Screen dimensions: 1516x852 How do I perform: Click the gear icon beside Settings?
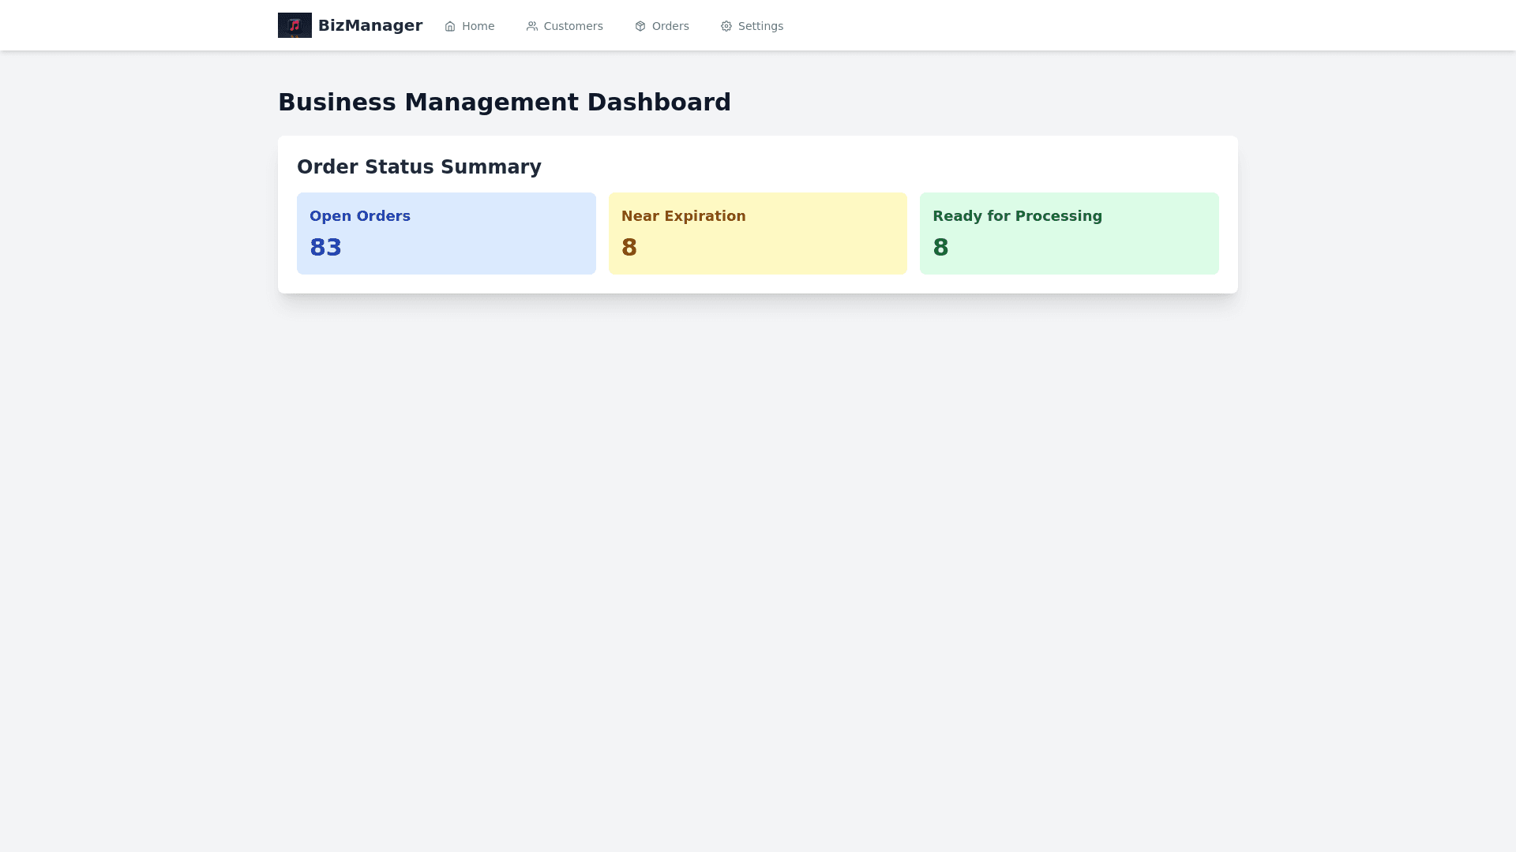point(726,26)
